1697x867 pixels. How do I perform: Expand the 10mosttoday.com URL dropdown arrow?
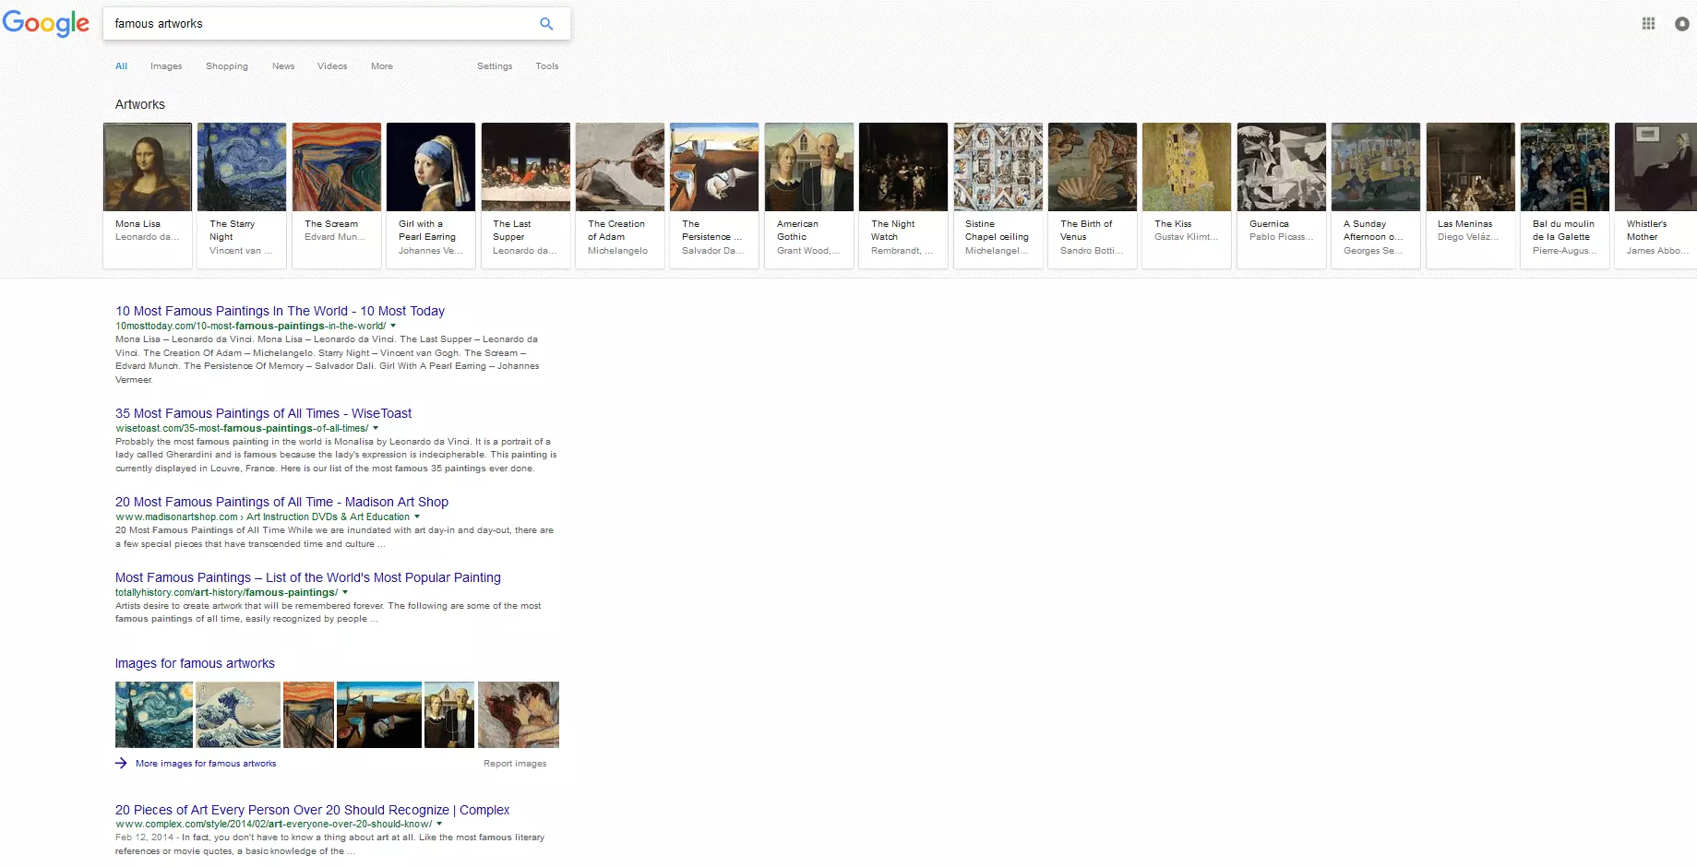click(x=393, y=326)
